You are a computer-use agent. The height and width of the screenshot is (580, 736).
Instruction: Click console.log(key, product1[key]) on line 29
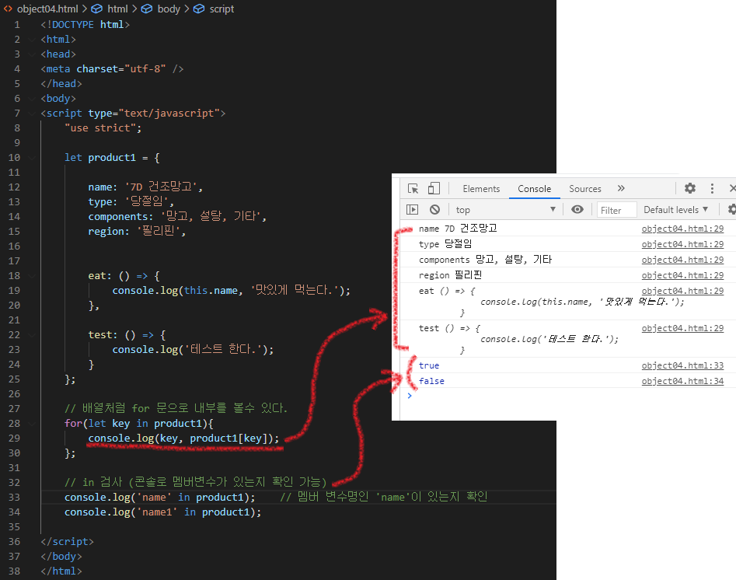[x=183, y=438]
